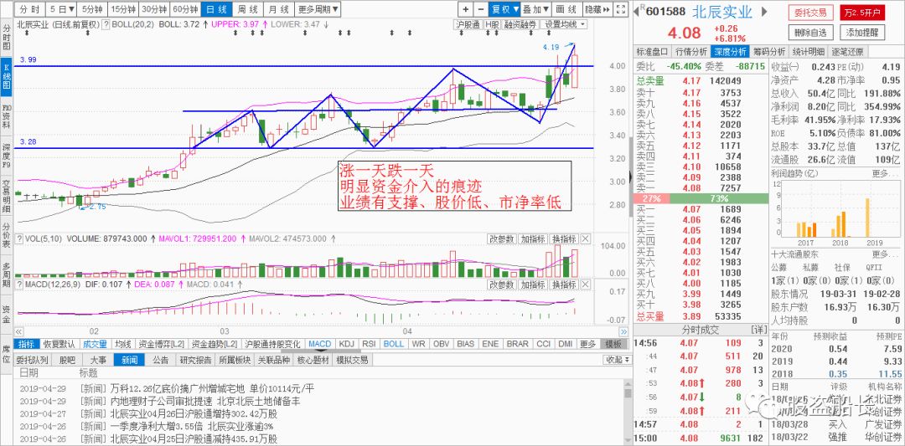
Task: Toggle BOLL indicator in indicator bar
Action: click(x=394, y=344)
